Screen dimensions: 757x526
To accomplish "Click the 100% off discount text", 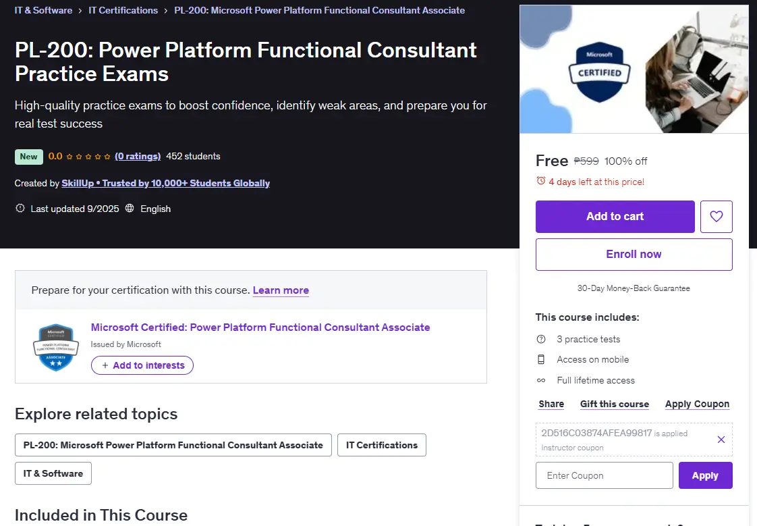I will tap(625, 161).
